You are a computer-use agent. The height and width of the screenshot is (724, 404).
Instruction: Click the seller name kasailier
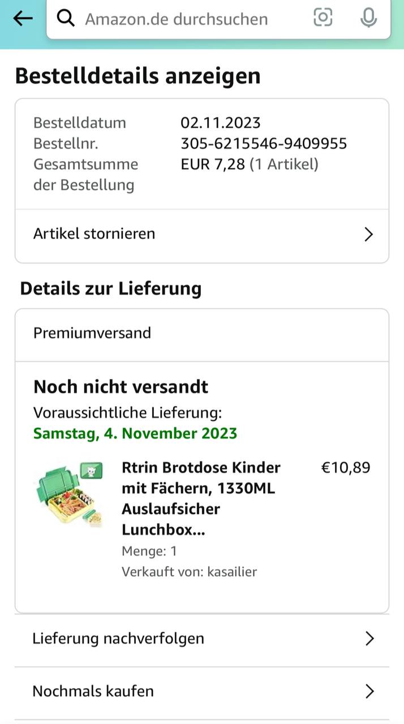tap(232, 572)
